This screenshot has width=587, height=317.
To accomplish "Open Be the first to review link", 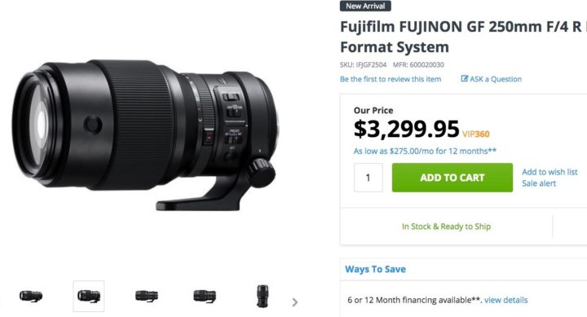I will [x=391, y=79].
